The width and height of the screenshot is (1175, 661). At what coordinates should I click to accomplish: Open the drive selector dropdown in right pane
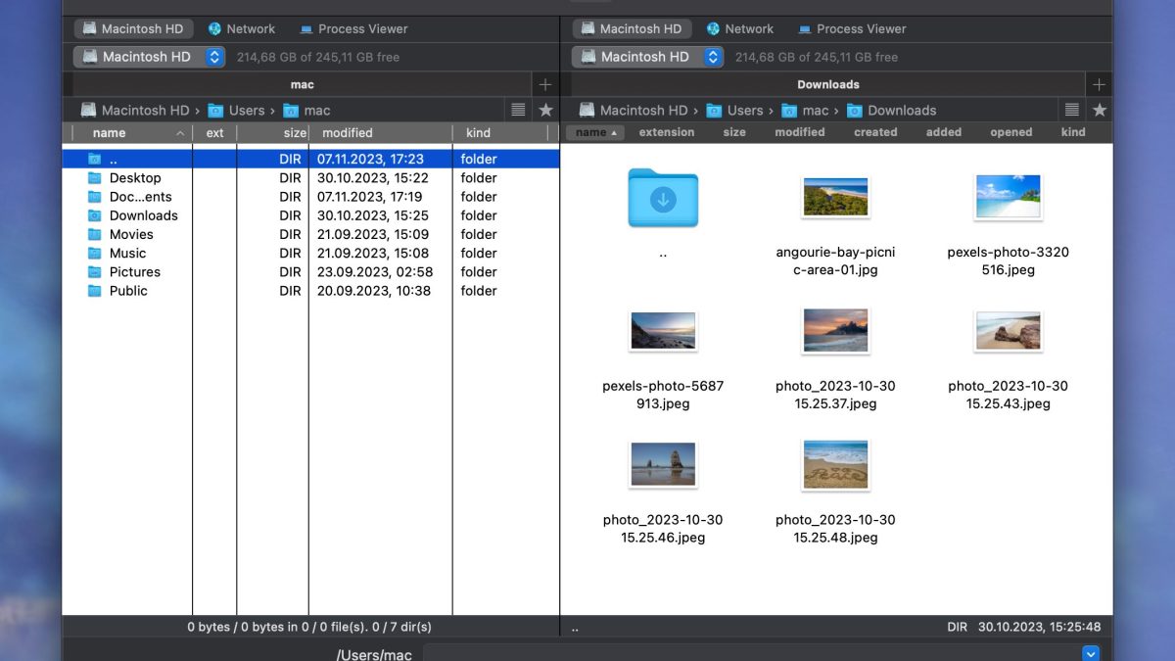714,57
